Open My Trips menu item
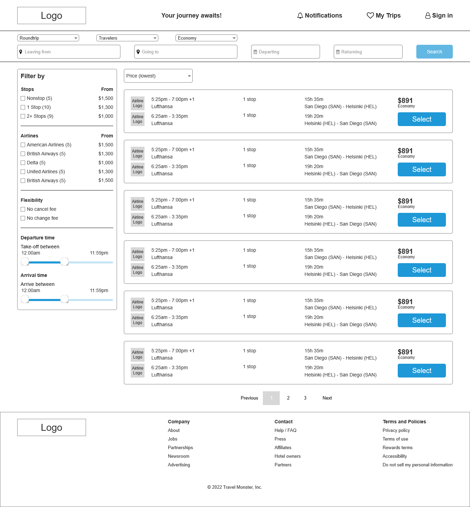 tap(384, 15)
